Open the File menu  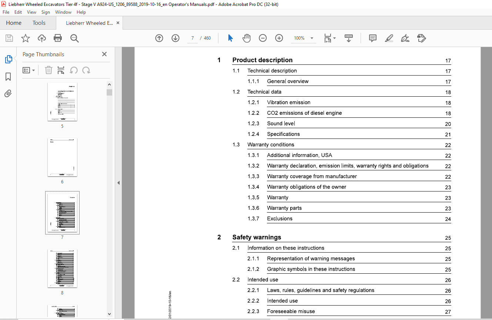pyautogui.click(x=6, y=12)
